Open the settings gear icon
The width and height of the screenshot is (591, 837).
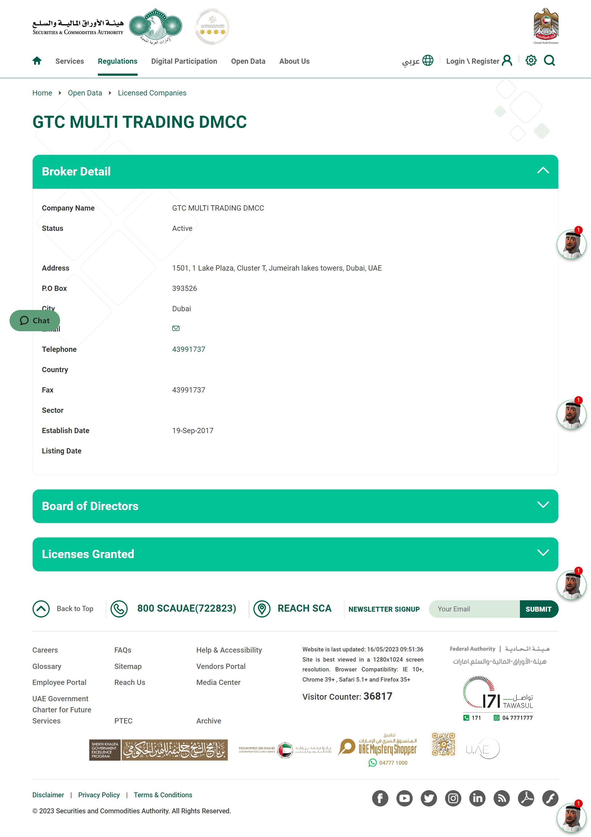click(531, 61)
